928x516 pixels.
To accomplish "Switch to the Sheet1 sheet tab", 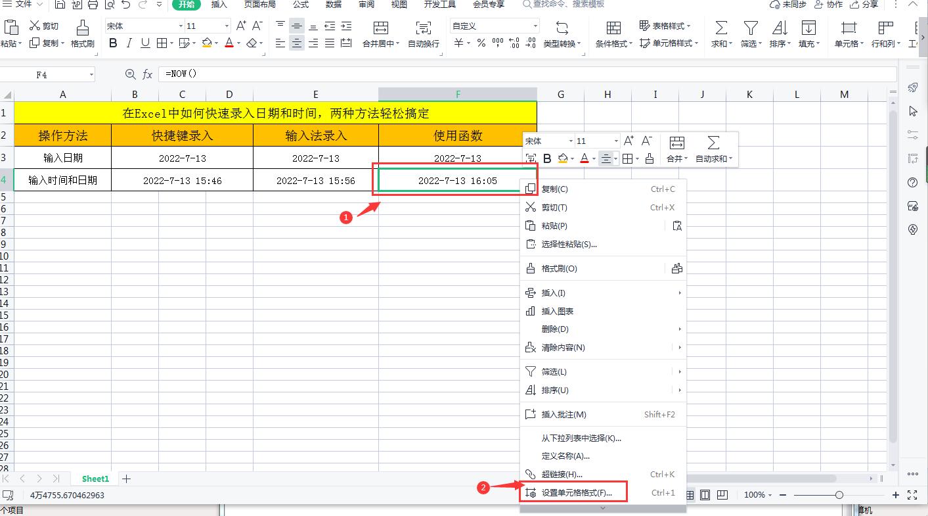I will (95, 479).
